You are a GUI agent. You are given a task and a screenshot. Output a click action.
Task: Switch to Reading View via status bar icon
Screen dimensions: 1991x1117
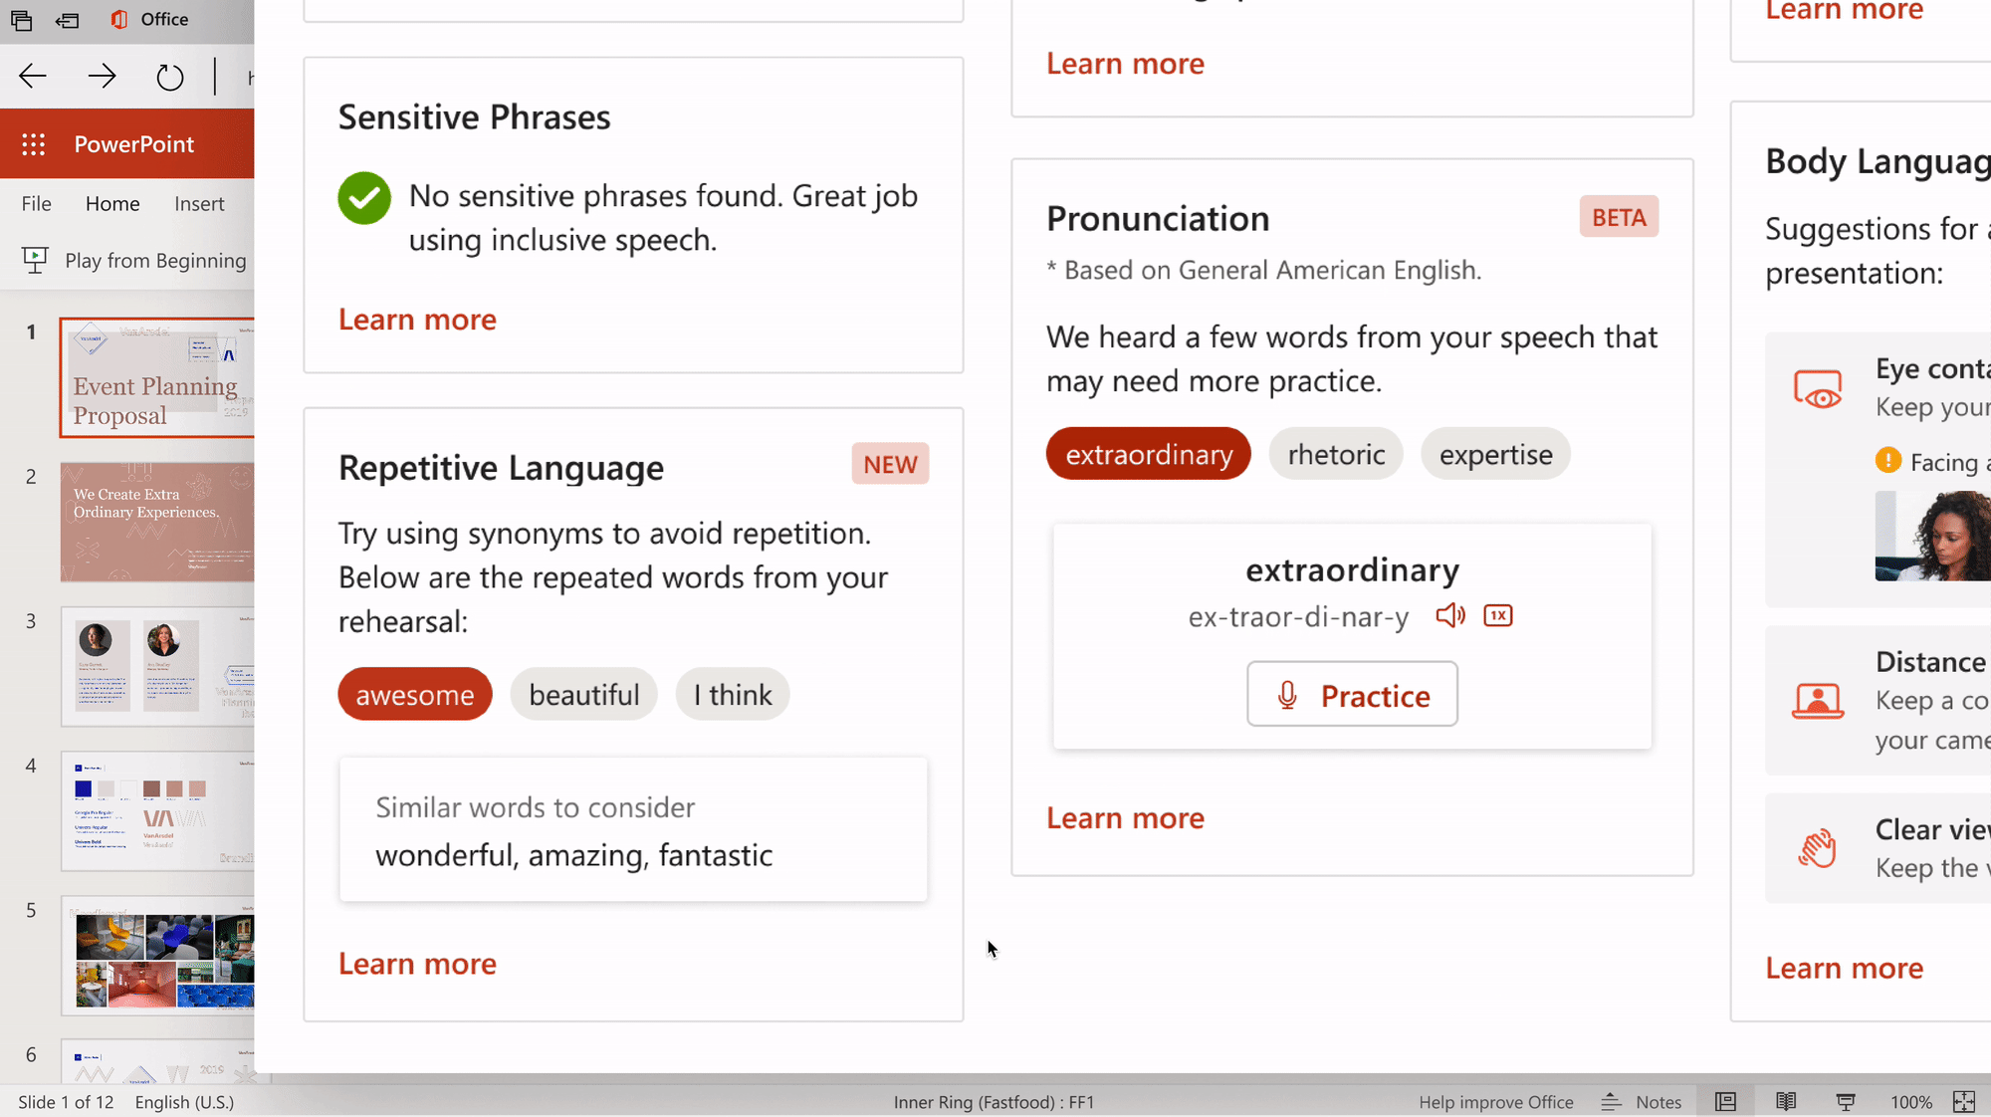coord(1783,1101)
